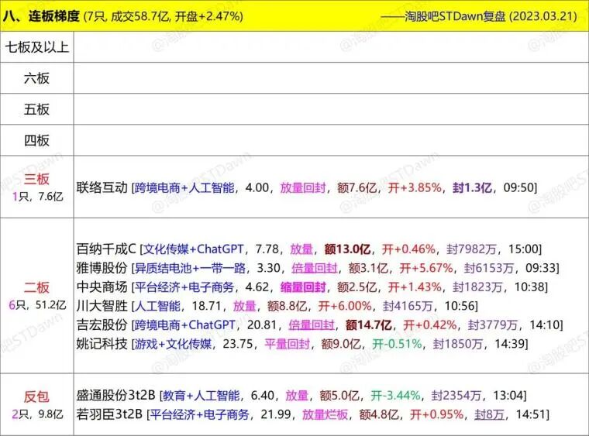The image size is (589, 436).
Task: Select the 六板 row label
Action: tap(37, 78)
